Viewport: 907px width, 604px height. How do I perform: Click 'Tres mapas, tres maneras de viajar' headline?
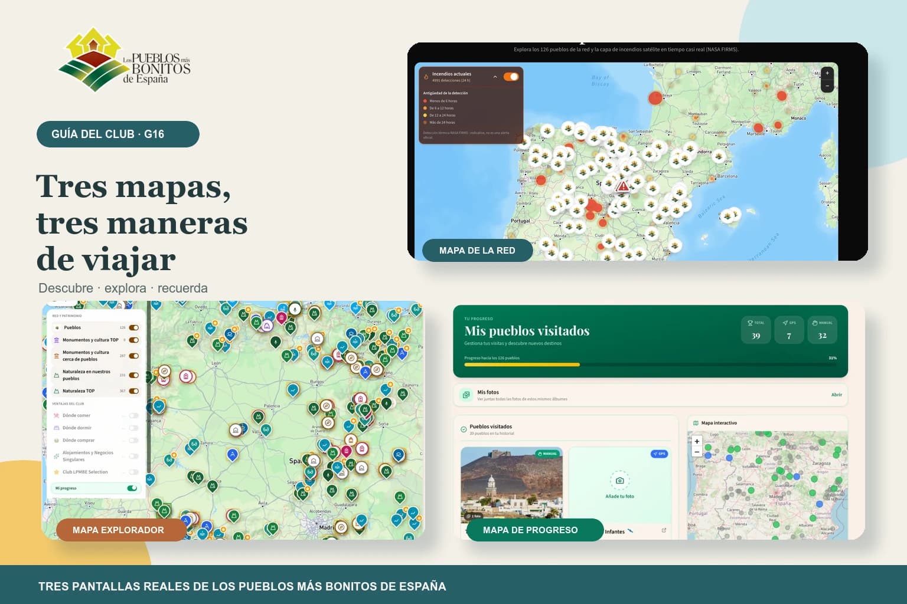pos(142,222)
